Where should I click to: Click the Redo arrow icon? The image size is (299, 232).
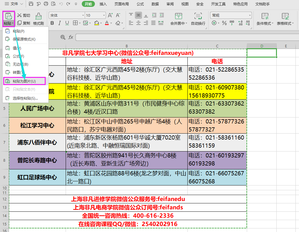point(68,4)
